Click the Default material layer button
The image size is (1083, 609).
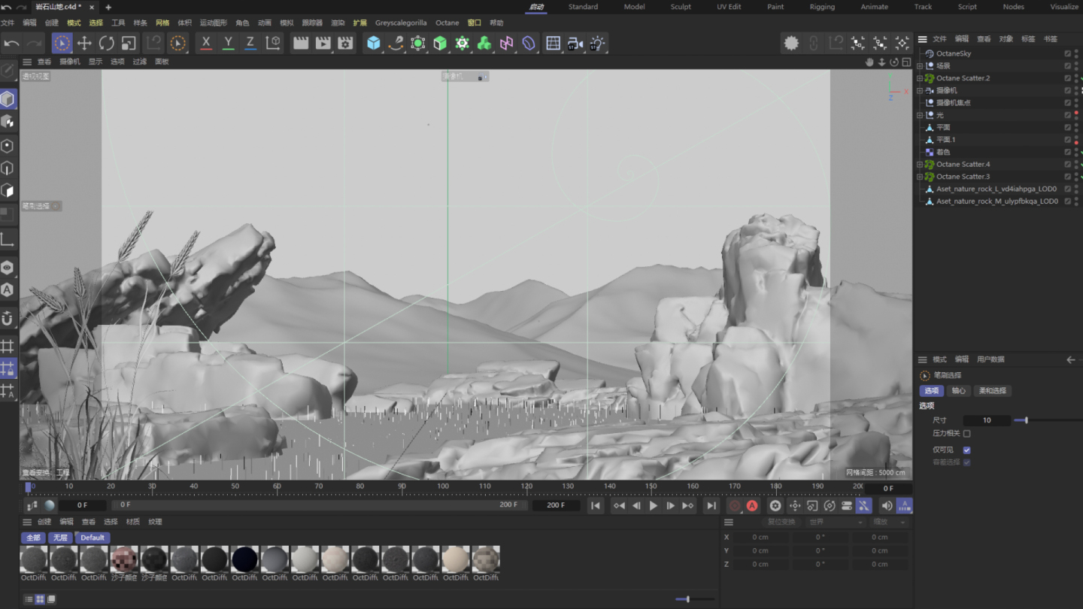click(93, 538)
